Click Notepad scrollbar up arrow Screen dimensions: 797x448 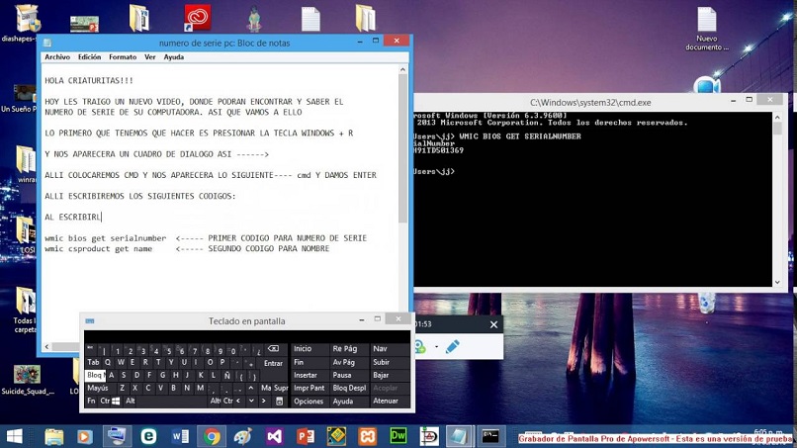pyautogui.click(x=403, y=69)
